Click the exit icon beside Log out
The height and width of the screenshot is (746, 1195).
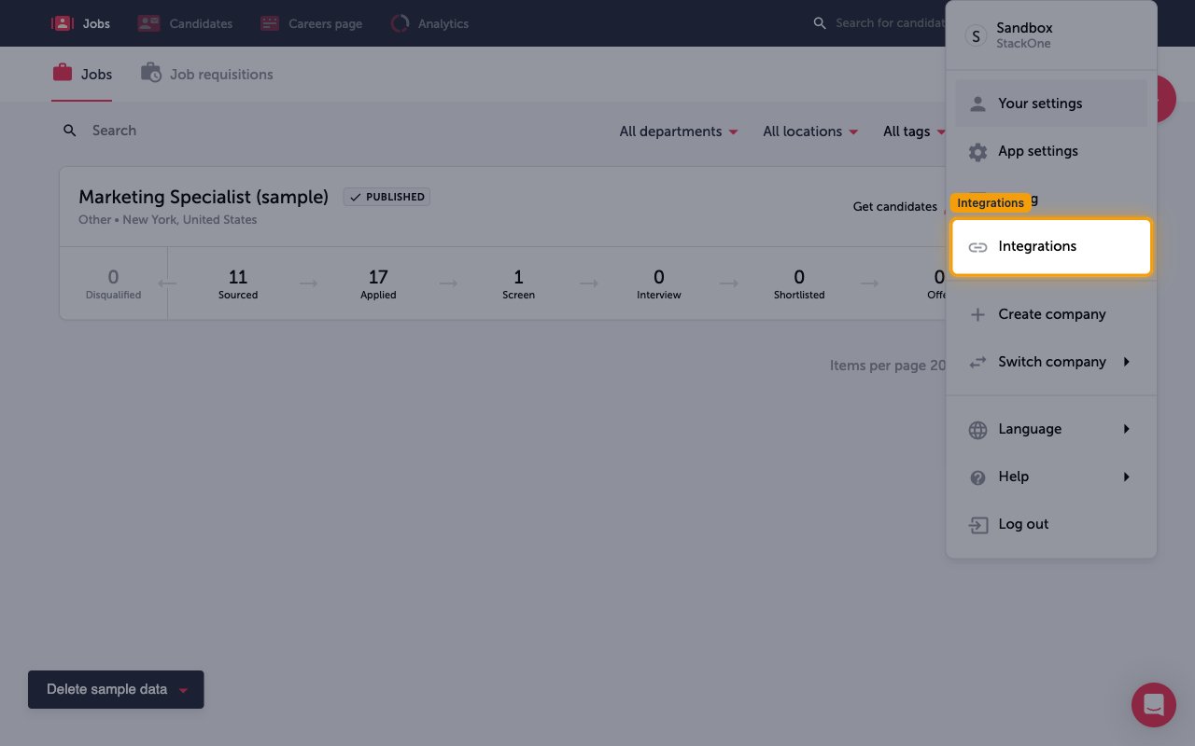977,525
